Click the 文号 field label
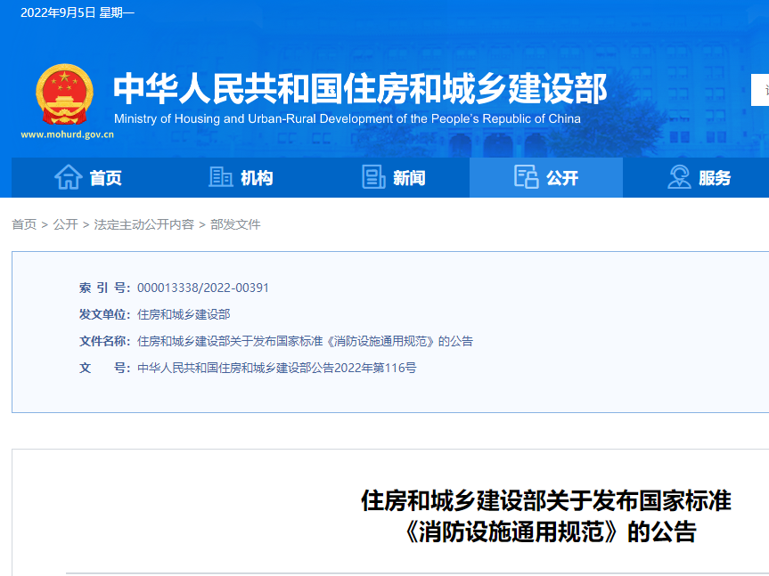 [x=104, y=368]
